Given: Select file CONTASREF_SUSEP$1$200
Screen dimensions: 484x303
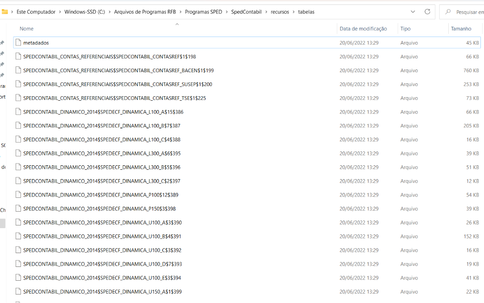Looking at the screenshot, I should (x=118, y=85).
